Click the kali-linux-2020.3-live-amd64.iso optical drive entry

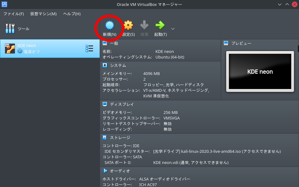pyautogui.click(x=217, y=152)
